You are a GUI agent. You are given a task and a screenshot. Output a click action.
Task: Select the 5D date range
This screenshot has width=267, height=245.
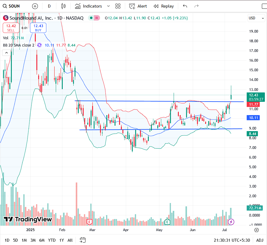point(15,240)
